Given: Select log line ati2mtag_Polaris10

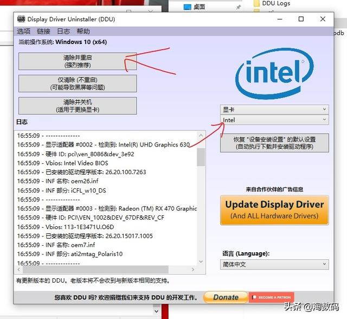Looking at the screenshot, I should click(70, 254).
